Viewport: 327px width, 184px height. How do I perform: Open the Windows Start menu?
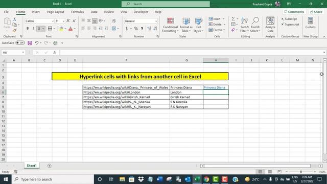click(6, 179)
